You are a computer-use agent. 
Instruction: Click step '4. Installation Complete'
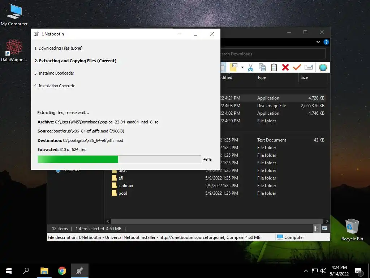click(x=55, y=86)
